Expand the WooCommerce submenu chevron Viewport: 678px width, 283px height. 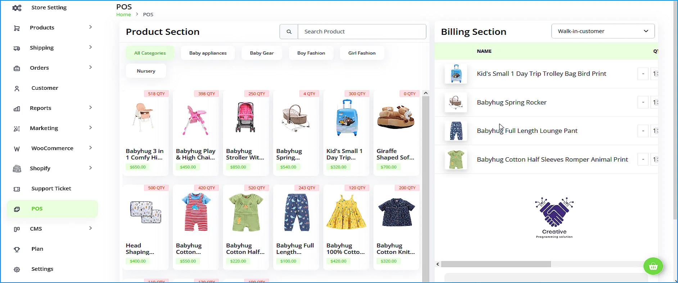coord(90,148)
